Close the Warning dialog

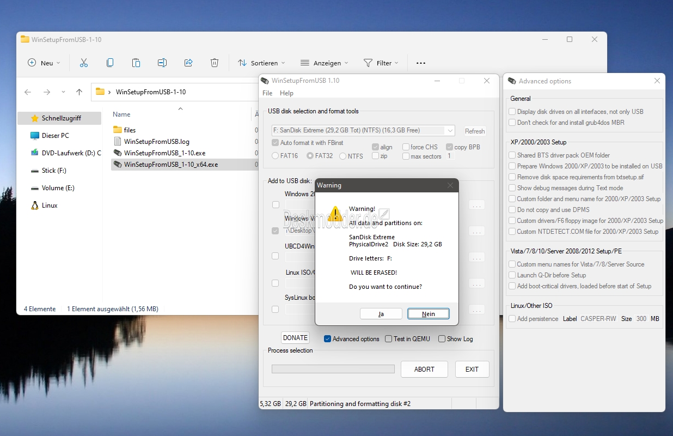click(450, 185)
